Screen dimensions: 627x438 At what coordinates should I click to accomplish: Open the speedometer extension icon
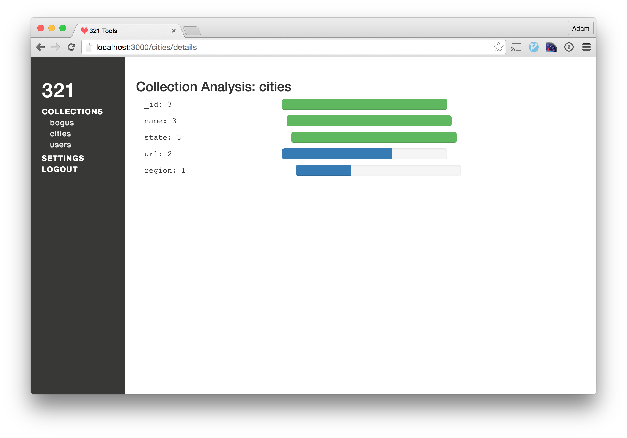pyautogui.click(x=551, y=47)
